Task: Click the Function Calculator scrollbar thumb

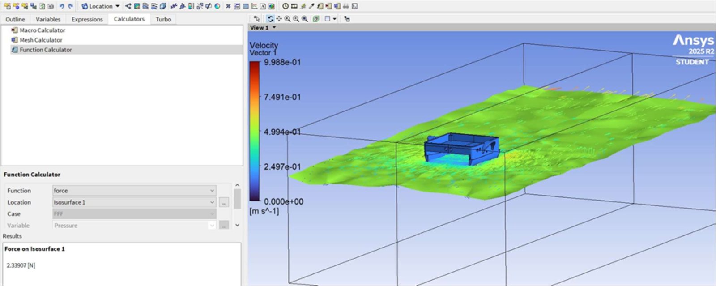Action: click(x=237, y=199)
